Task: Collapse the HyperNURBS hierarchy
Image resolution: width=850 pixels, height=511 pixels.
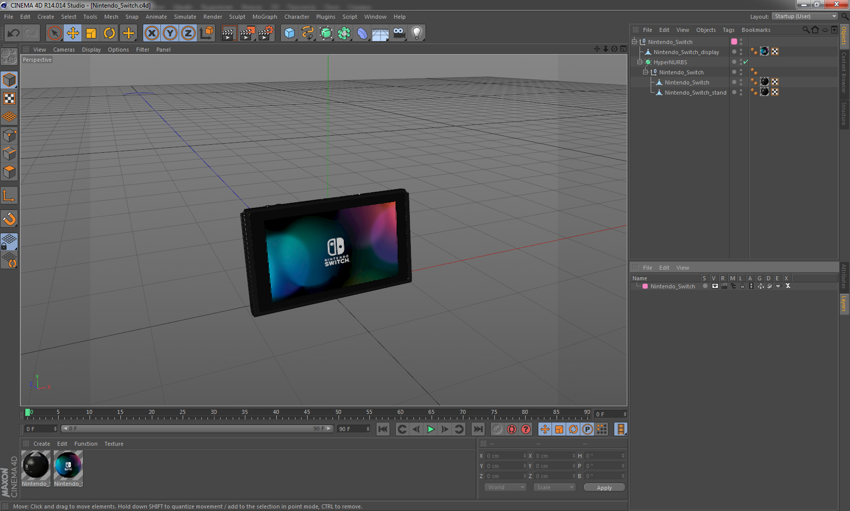Action: pyautogui.click(x=640, y=62)
